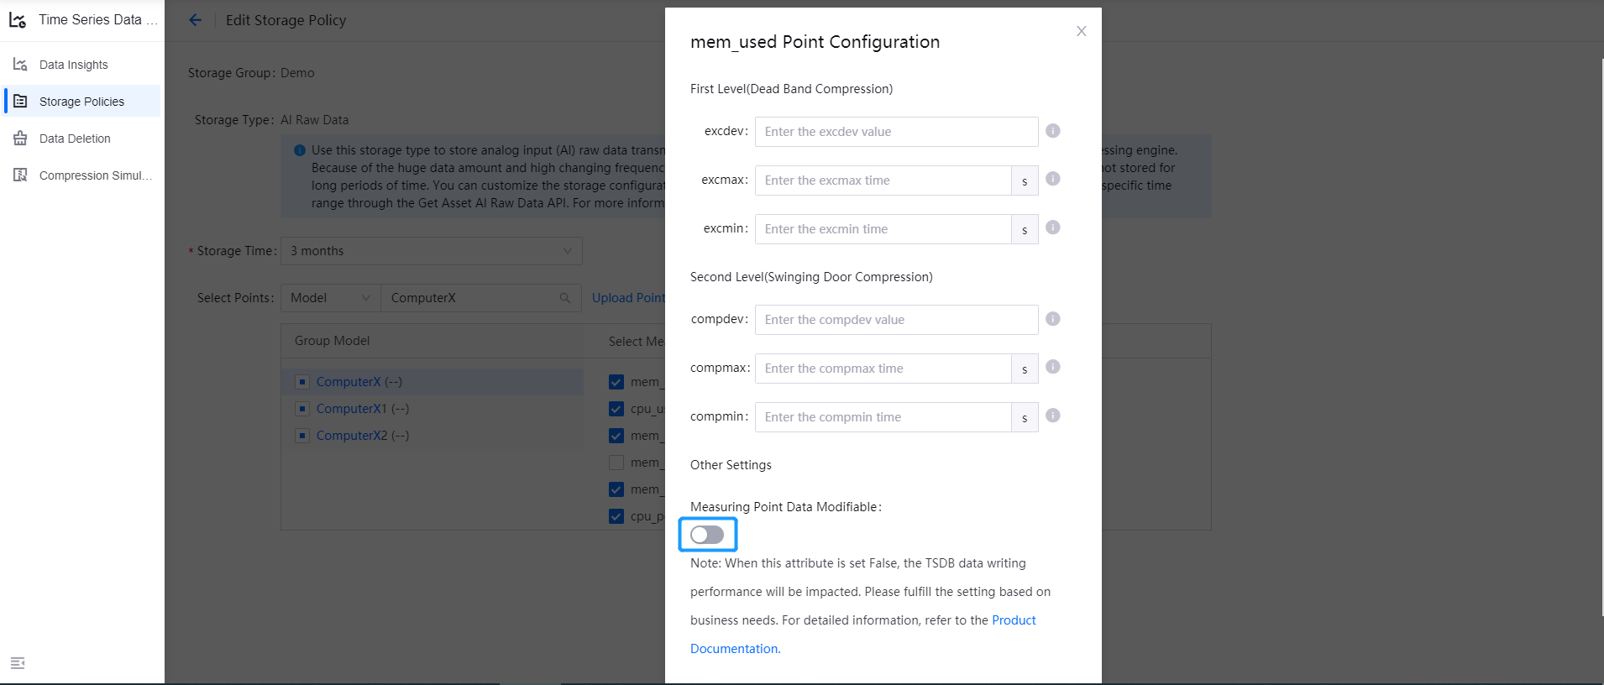Image resolution: width=1604 pixels, height=685 pixels.
Task: Show info tooltip for compdev
Action: 1053,319
